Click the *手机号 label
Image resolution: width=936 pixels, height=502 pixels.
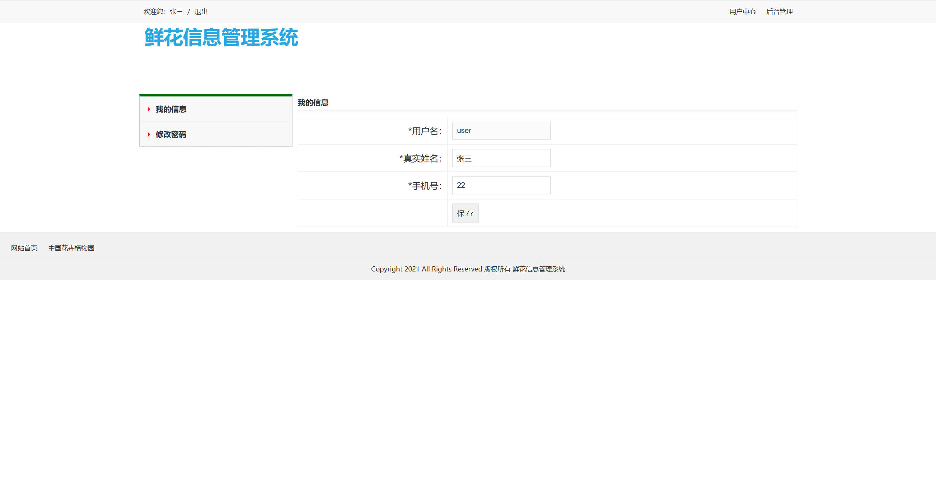(x=425, y=186)
